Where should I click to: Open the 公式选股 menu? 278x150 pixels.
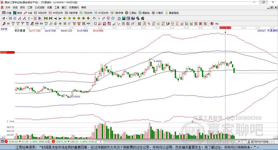point(40,7)
